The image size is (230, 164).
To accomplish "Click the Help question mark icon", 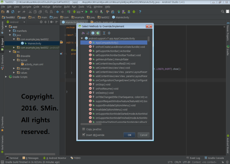I will tap(140, 12).
